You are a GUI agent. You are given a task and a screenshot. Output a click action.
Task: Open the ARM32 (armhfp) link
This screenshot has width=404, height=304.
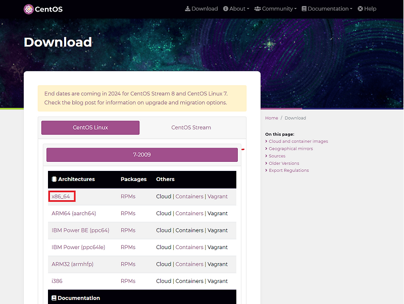point(72,264)
